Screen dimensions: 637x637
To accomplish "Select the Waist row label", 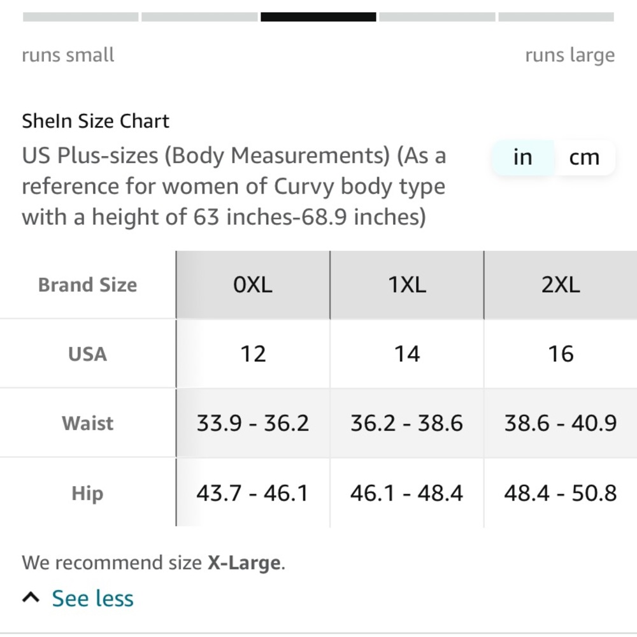I will click(x=87, y=423).
